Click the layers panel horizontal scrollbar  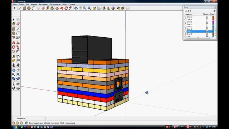click(198, 38)
